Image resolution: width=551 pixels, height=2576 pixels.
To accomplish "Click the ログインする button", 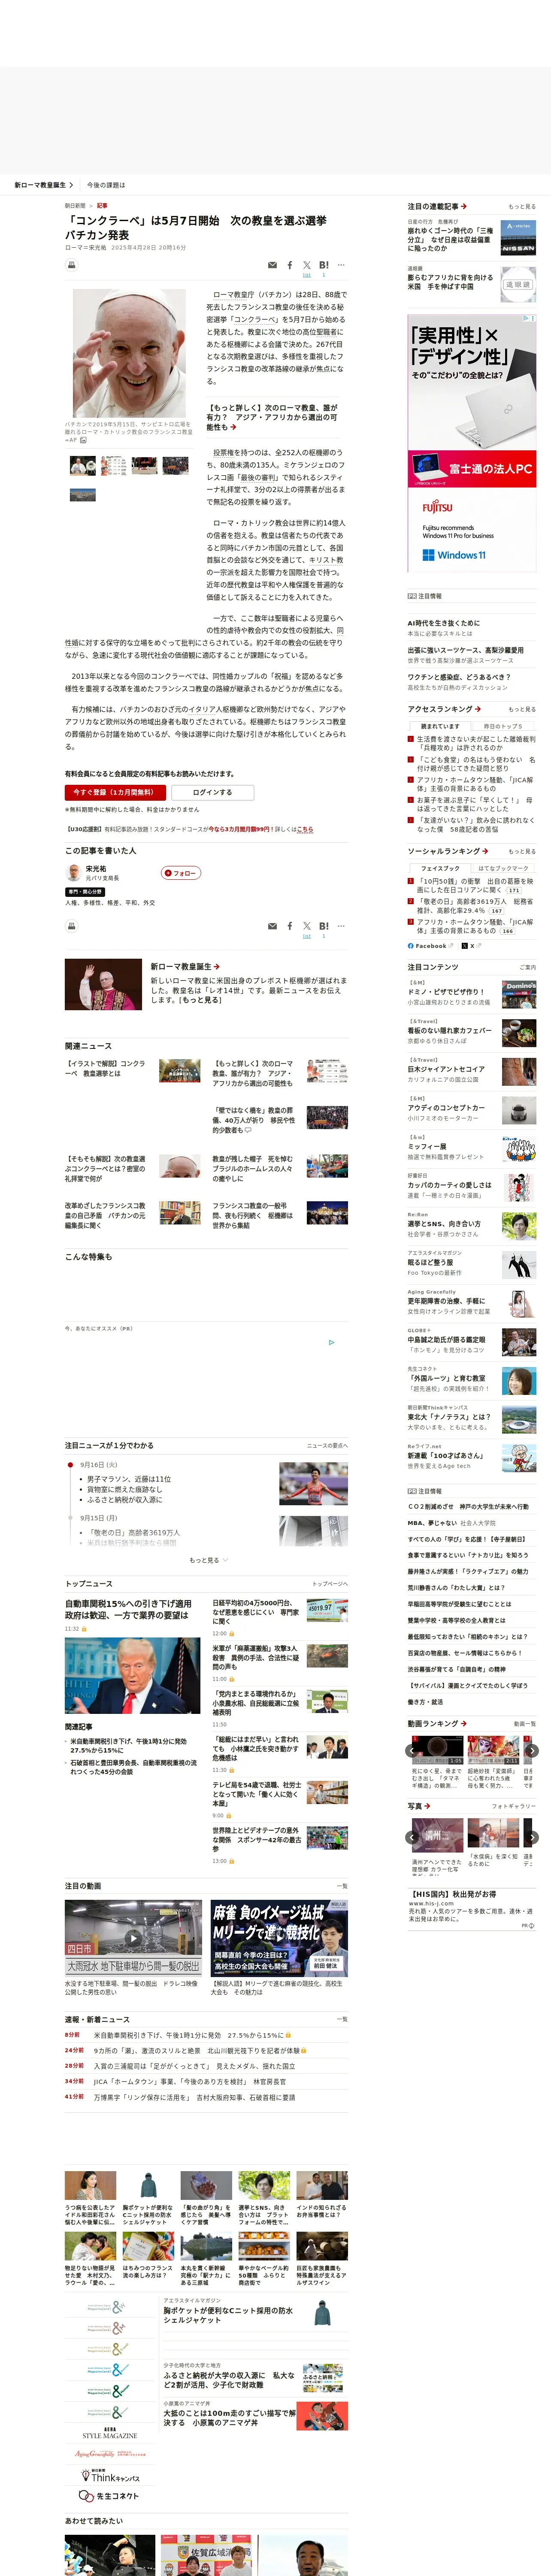I will pos(212,792).
